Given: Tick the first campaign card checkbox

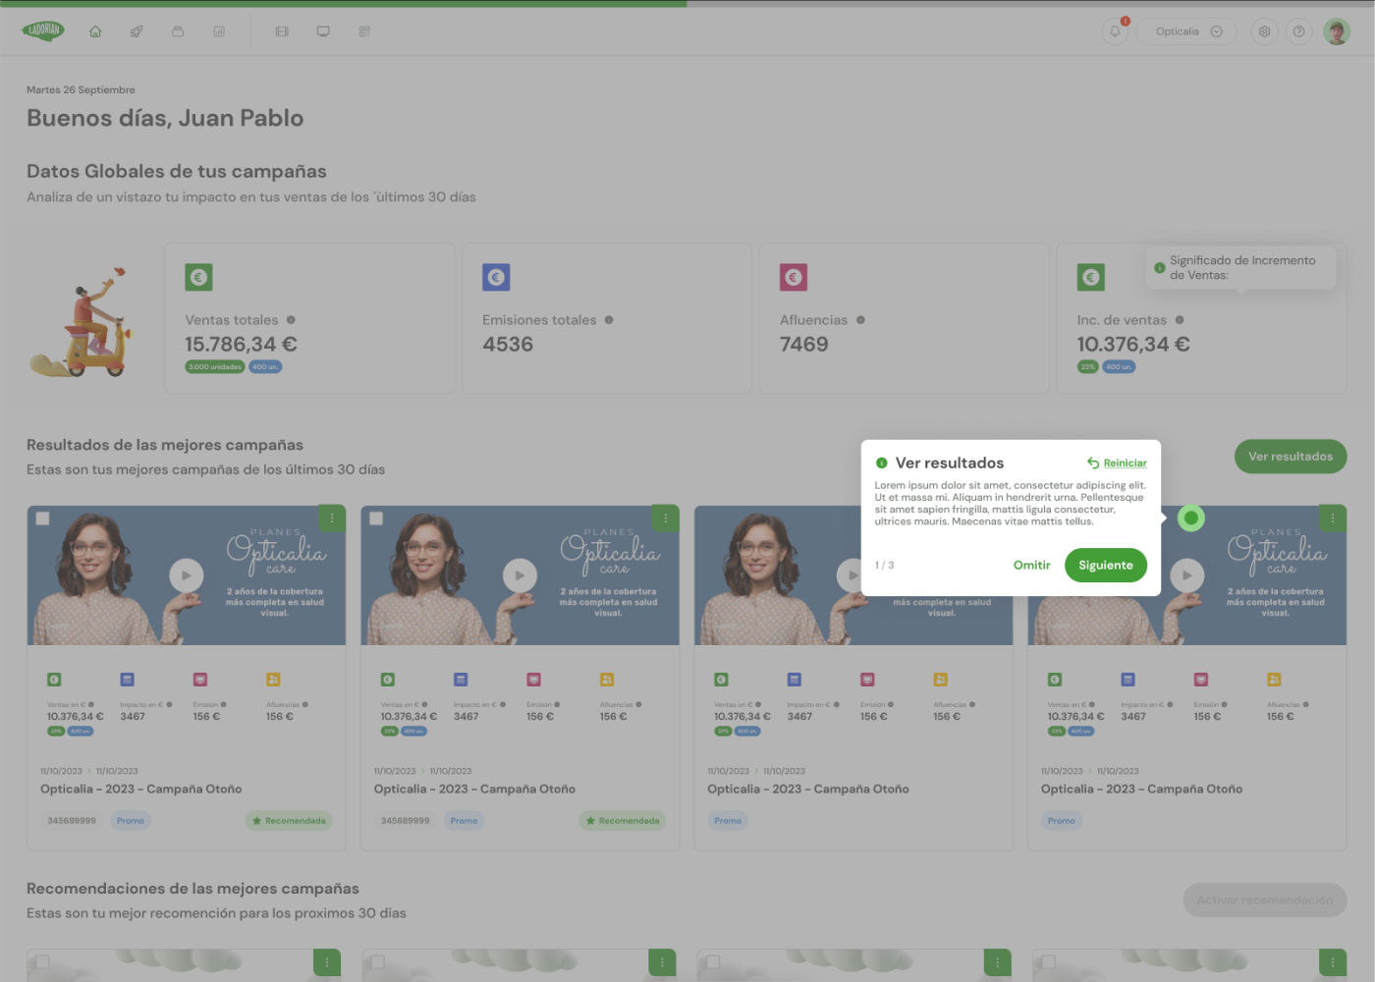Looking at the screenshot, I should pyautogui.click(x=42, y=518).
